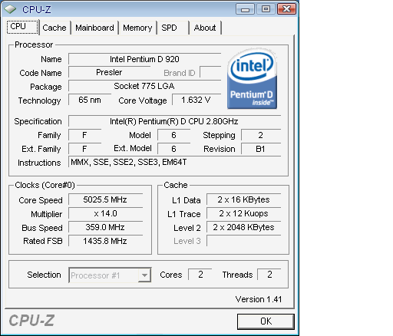Click the 'Clocks (Core#0)' group label
This screenshot has height=336, width=393.
45,185
